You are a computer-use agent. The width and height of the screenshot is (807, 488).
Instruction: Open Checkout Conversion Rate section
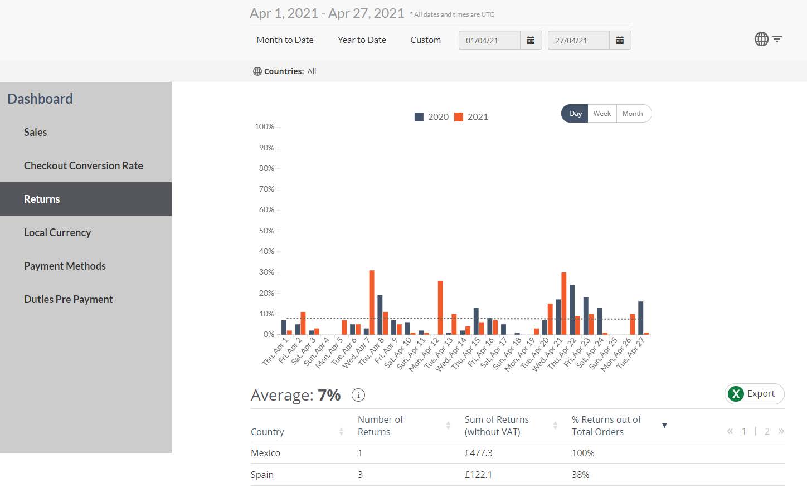(86, 165)
